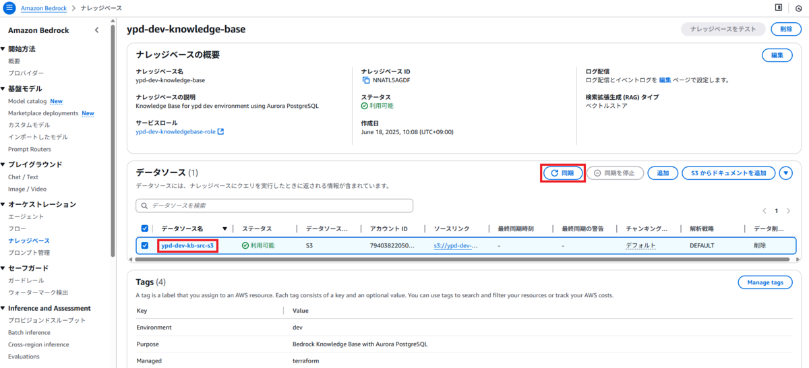Viewport: 809px width, 368px height.
Task: Open ガードレール in the sidebar
Action: [x=26, y=280]
